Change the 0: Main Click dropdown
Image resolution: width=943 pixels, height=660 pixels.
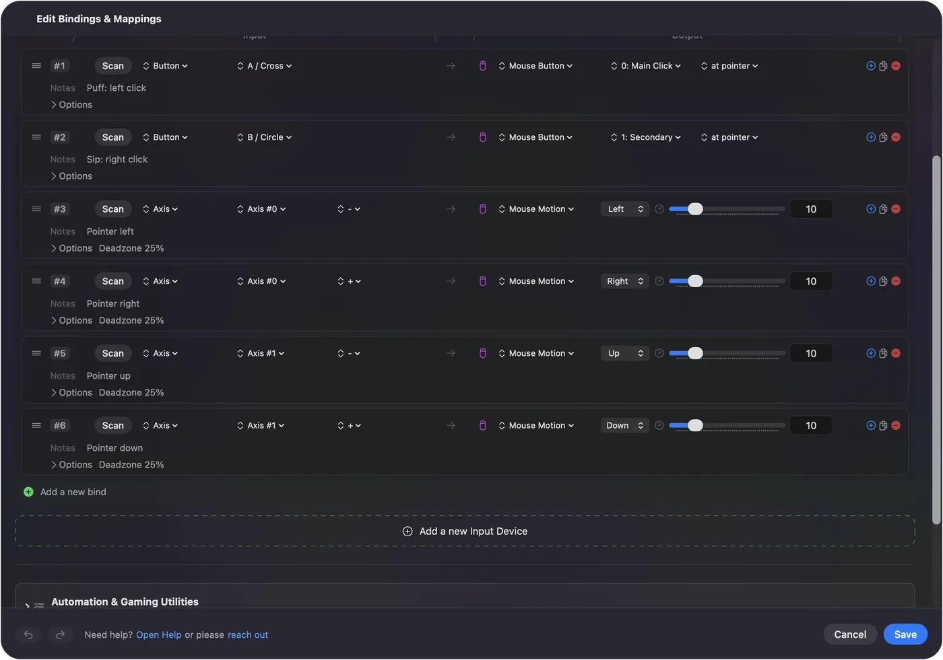click(646, 66)
